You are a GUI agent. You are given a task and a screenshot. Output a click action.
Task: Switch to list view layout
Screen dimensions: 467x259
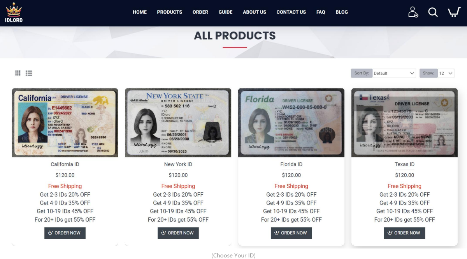[29, 73]
